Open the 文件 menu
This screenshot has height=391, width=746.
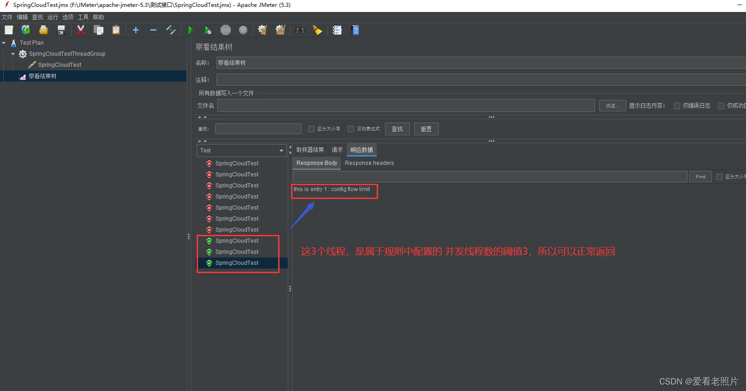pyautogui.click(x=7, y=17)
